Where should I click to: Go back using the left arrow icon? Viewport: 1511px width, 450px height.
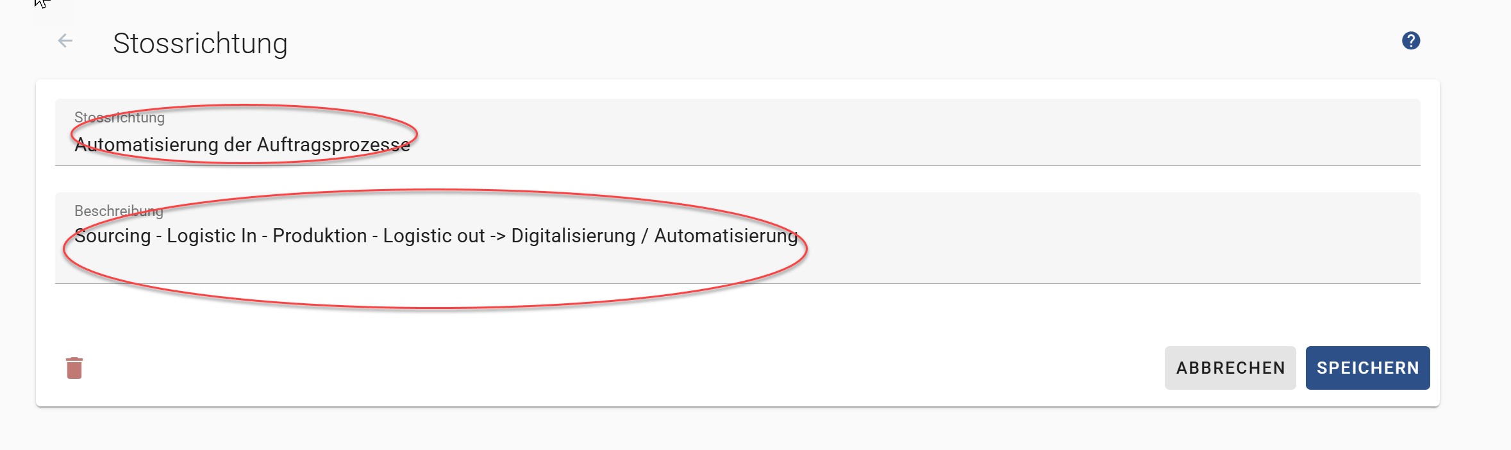pyautogui.click(x=65, y=41)
